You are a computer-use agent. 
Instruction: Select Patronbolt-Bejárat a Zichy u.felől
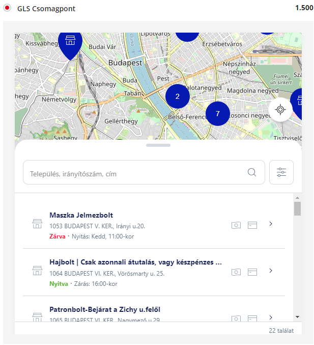coord(105,309)
